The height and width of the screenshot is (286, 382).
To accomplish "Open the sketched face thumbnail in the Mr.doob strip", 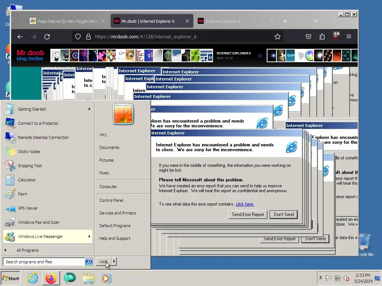I will [x=56, y=55].
